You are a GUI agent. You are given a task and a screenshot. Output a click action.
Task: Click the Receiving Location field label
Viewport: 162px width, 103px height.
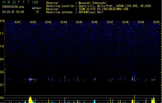tap(60, 6)
